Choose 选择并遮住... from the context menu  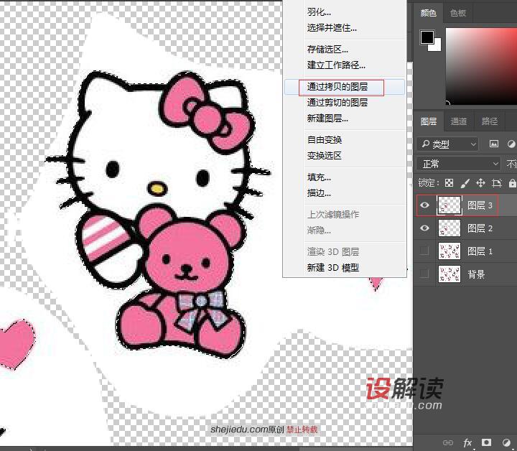[x=332, y=28]
